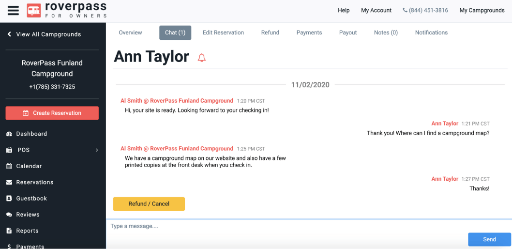
Task: Click the Ann Taylor heading
Action: click(151, 57)
